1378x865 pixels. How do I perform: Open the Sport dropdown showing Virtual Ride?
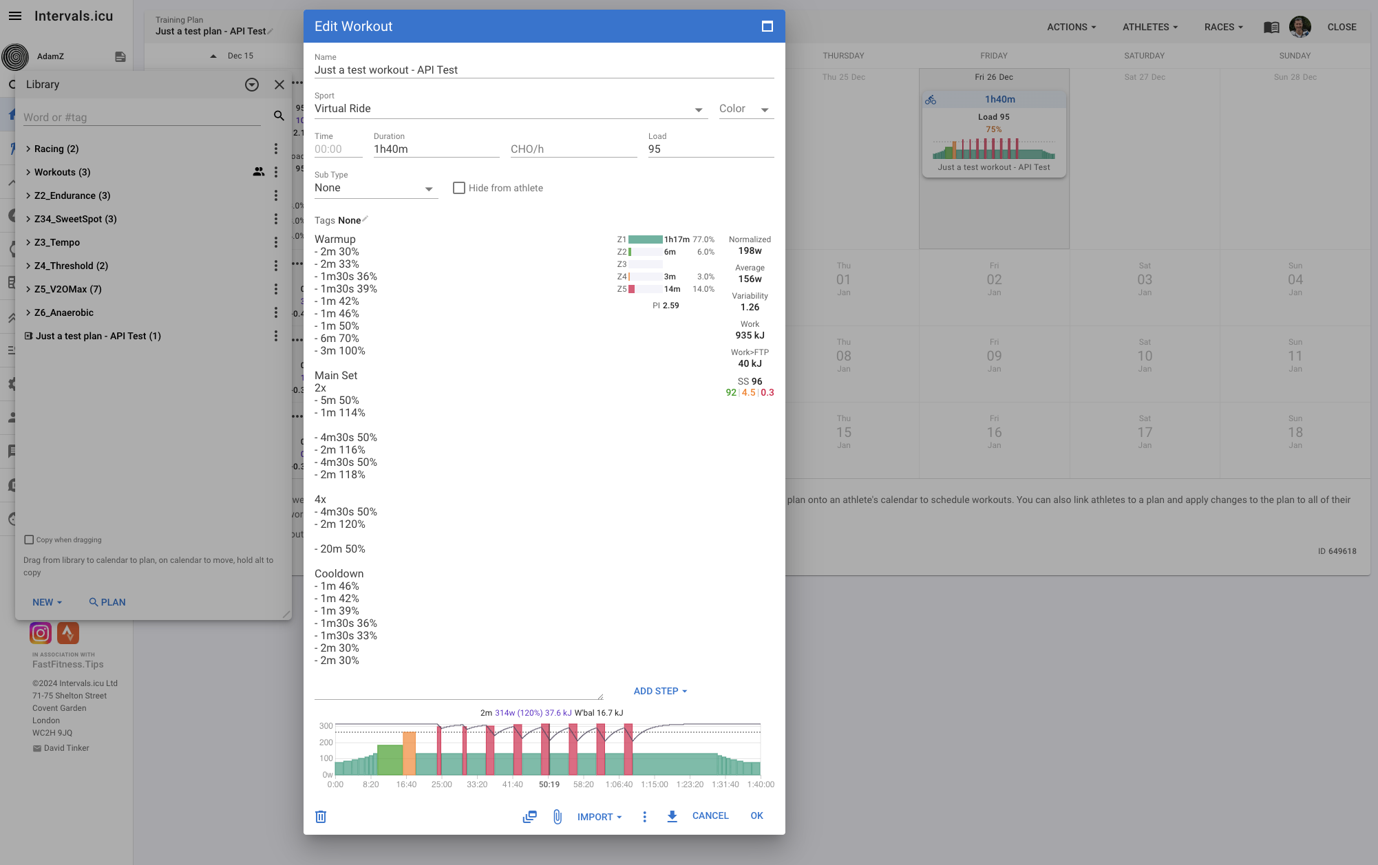509,109
